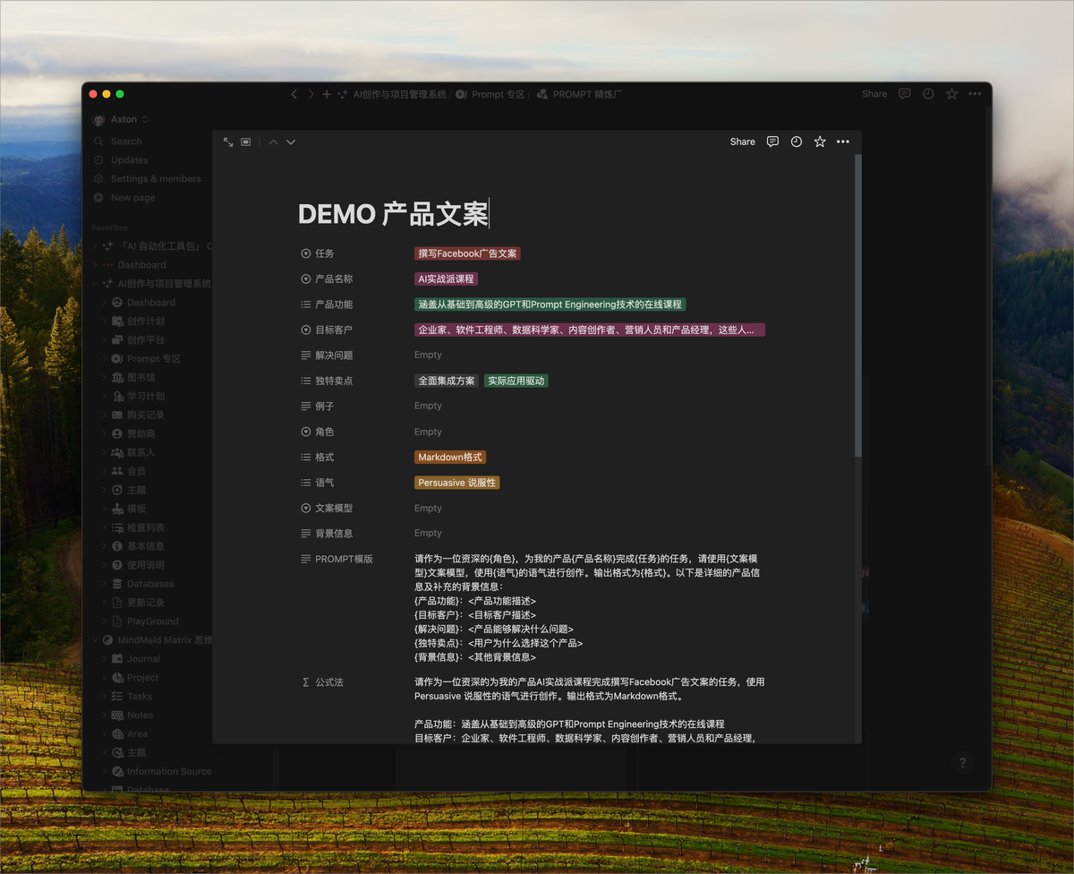This screenshot has width=1074, height=874.
Task: Favorite this page with the star icon
Action: [820, 141]
